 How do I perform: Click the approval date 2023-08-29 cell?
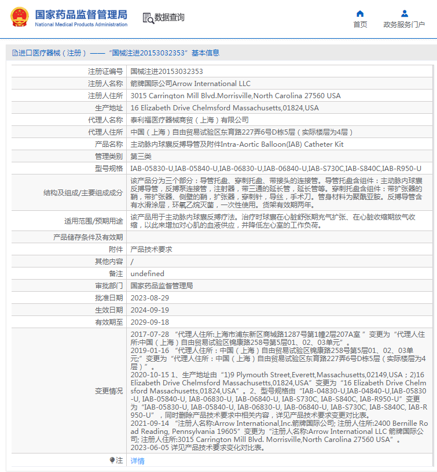pos(279,298)
